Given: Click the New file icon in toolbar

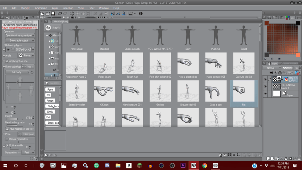Looking at the screenshot, I should point(42,14).
